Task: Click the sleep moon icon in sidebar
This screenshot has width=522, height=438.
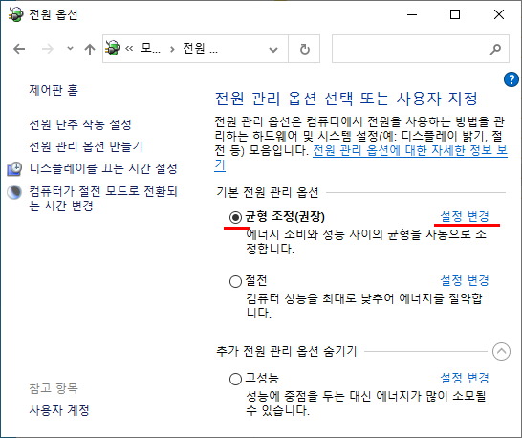Action: click(x=14, y=192)
